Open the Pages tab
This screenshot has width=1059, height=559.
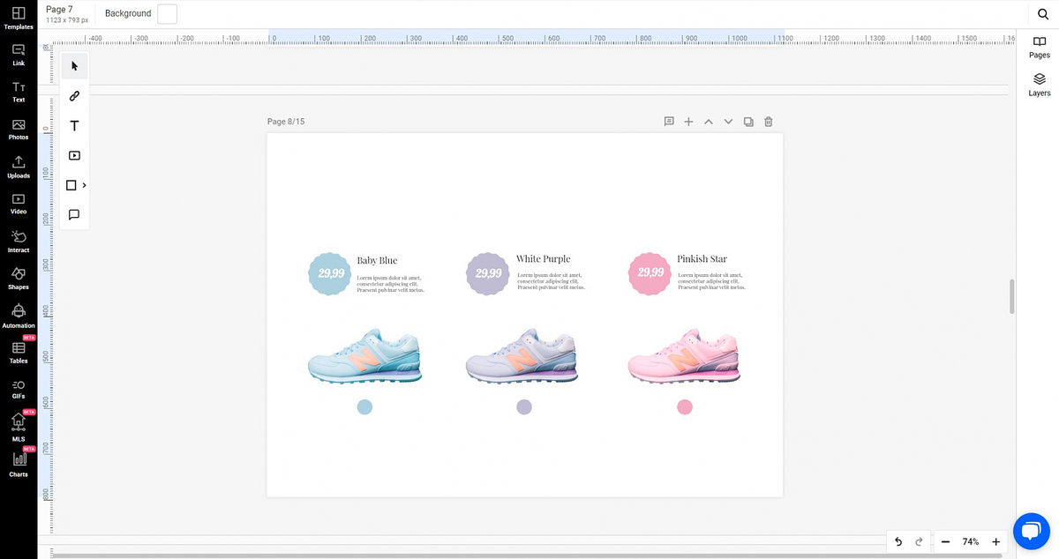coord(1039,47)
